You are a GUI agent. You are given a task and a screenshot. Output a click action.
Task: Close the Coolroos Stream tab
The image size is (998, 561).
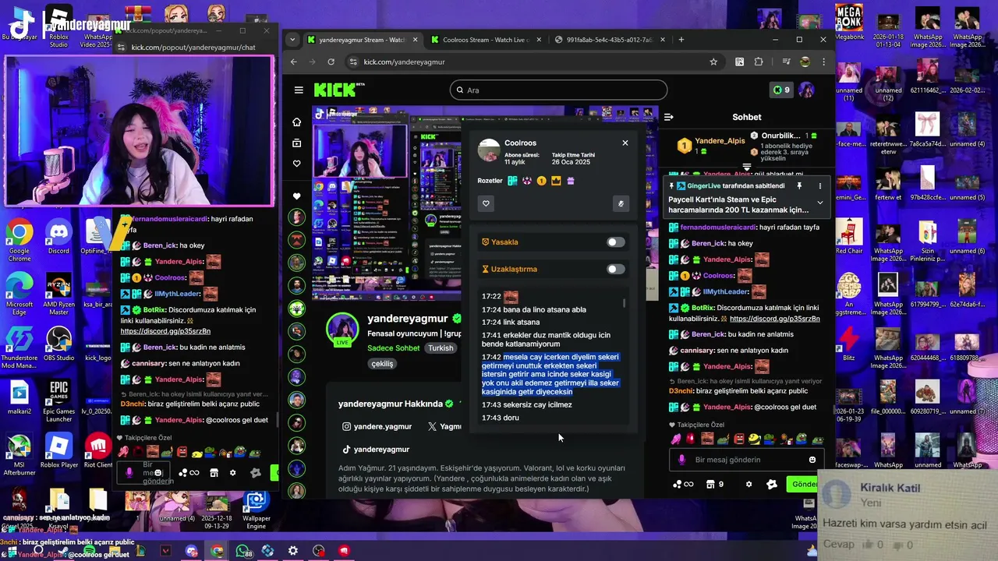pyautogui.click(x=538, y=40)
